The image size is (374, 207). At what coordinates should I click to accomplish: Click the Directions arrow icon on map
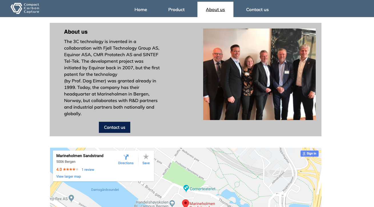[x=126, y=157]
